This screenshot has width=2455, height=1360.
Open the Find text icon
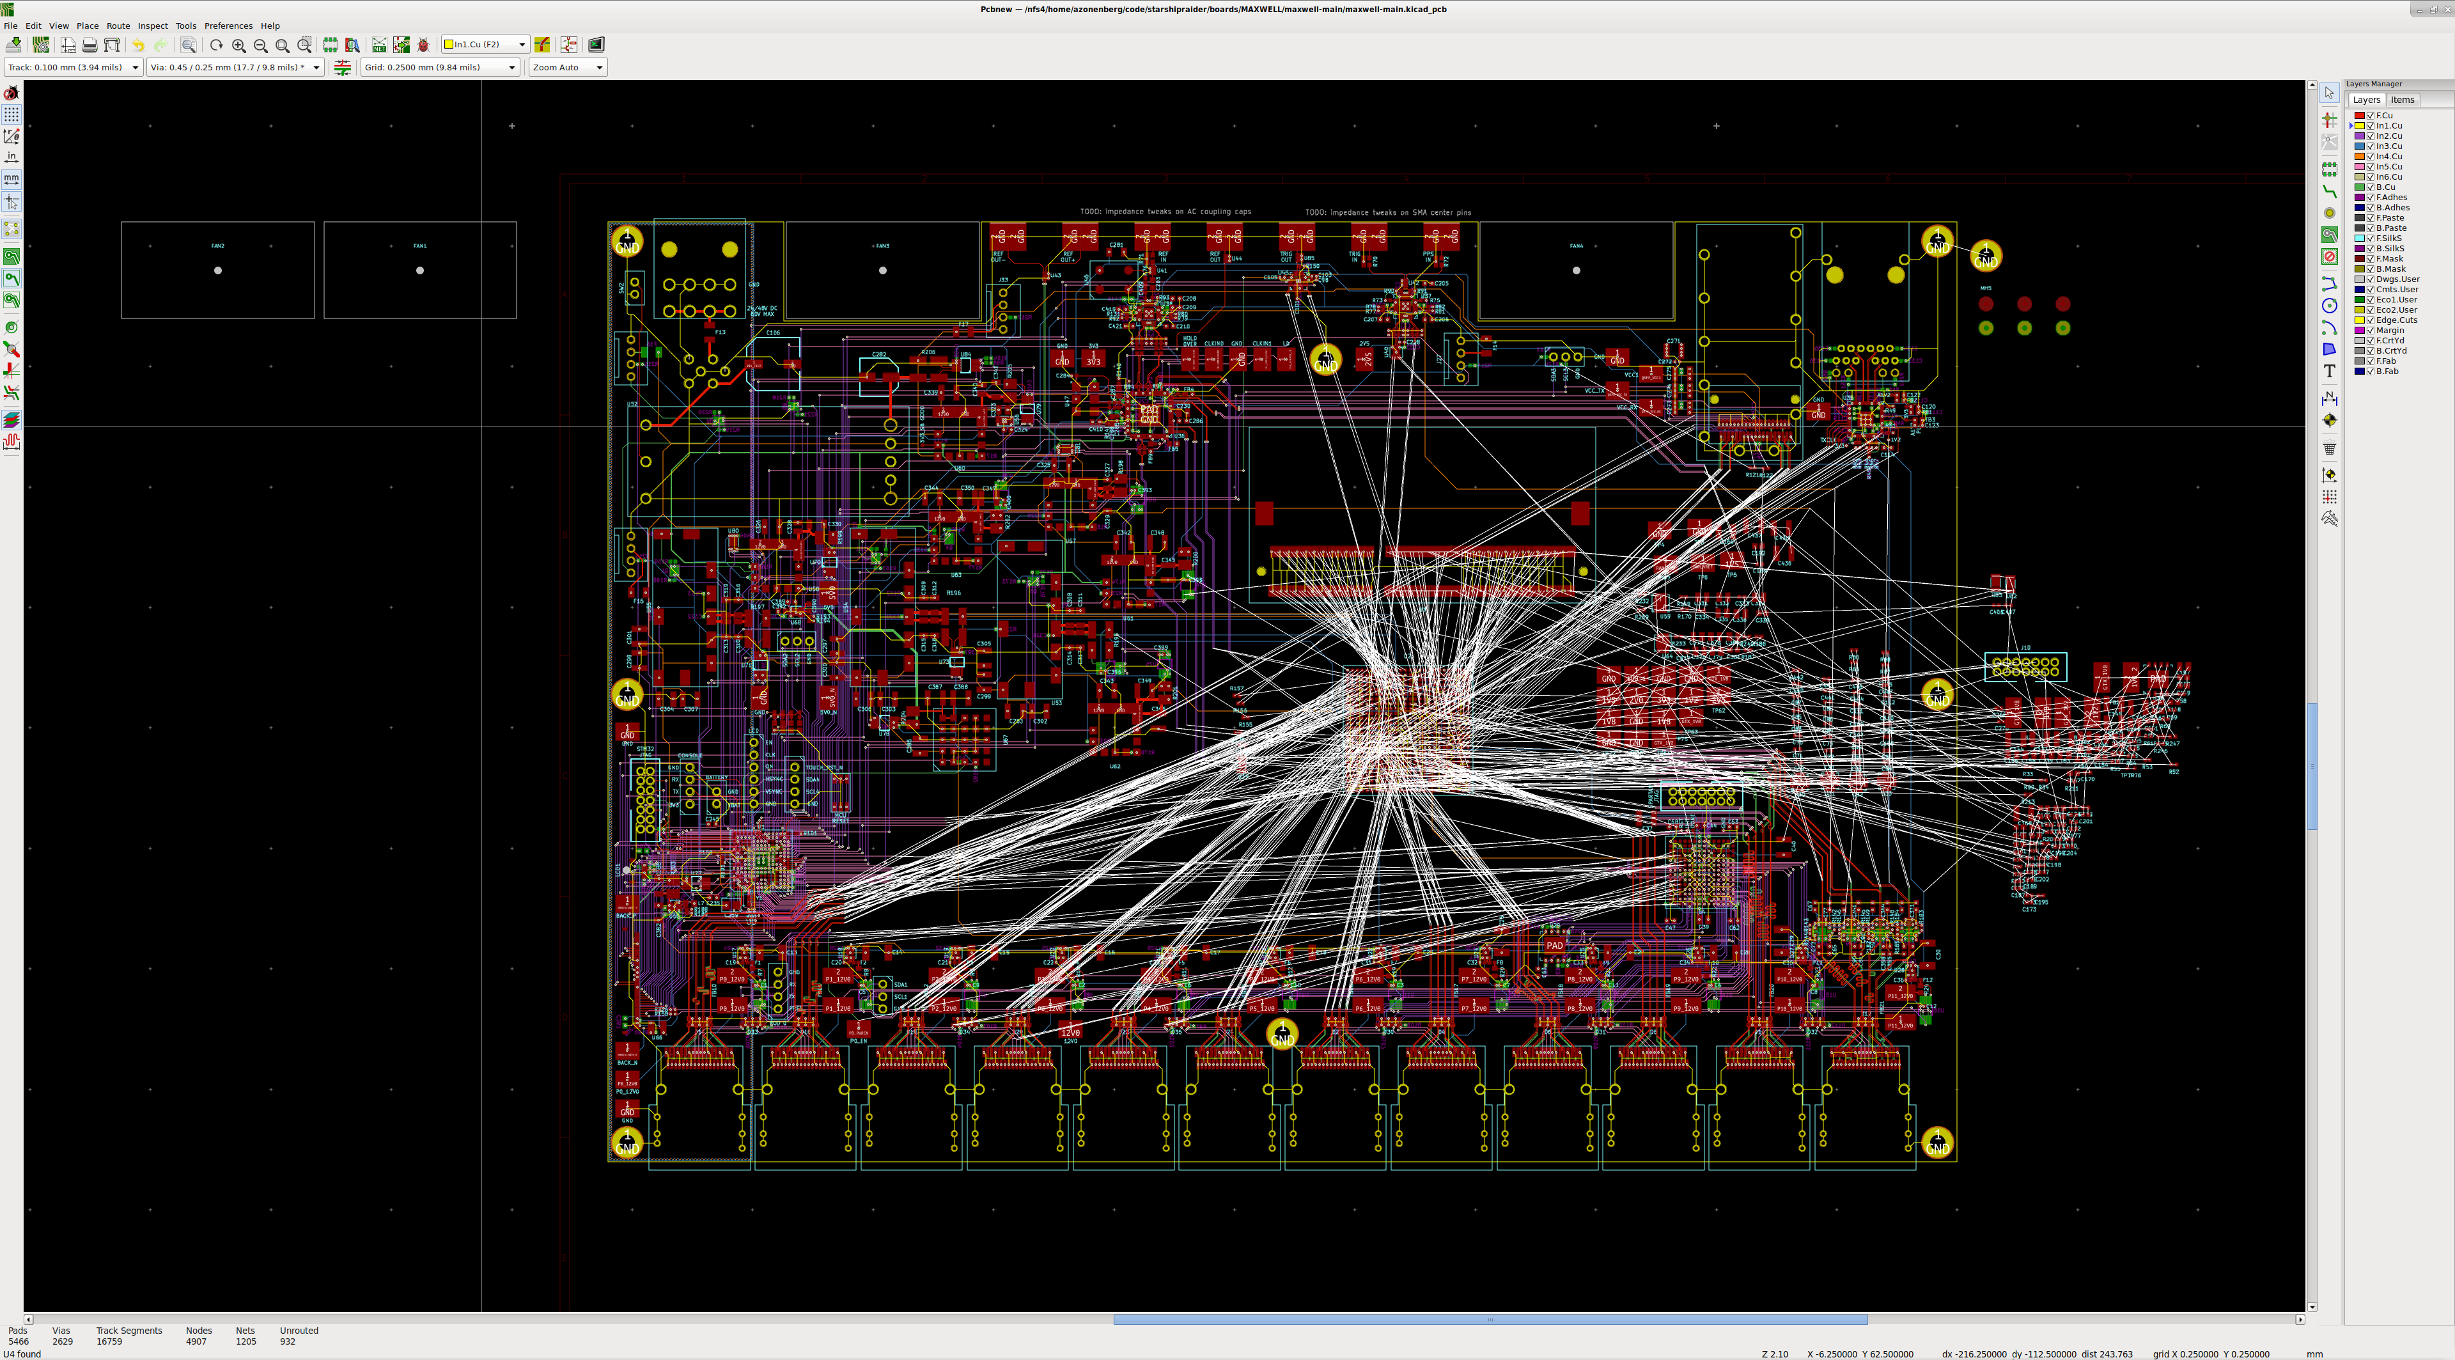(189, 45)
